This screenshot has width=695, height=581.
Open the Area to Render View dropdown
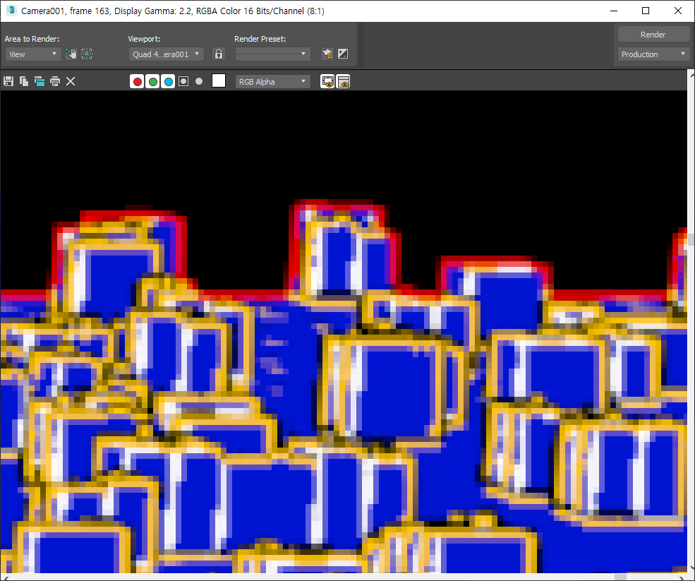33,54
